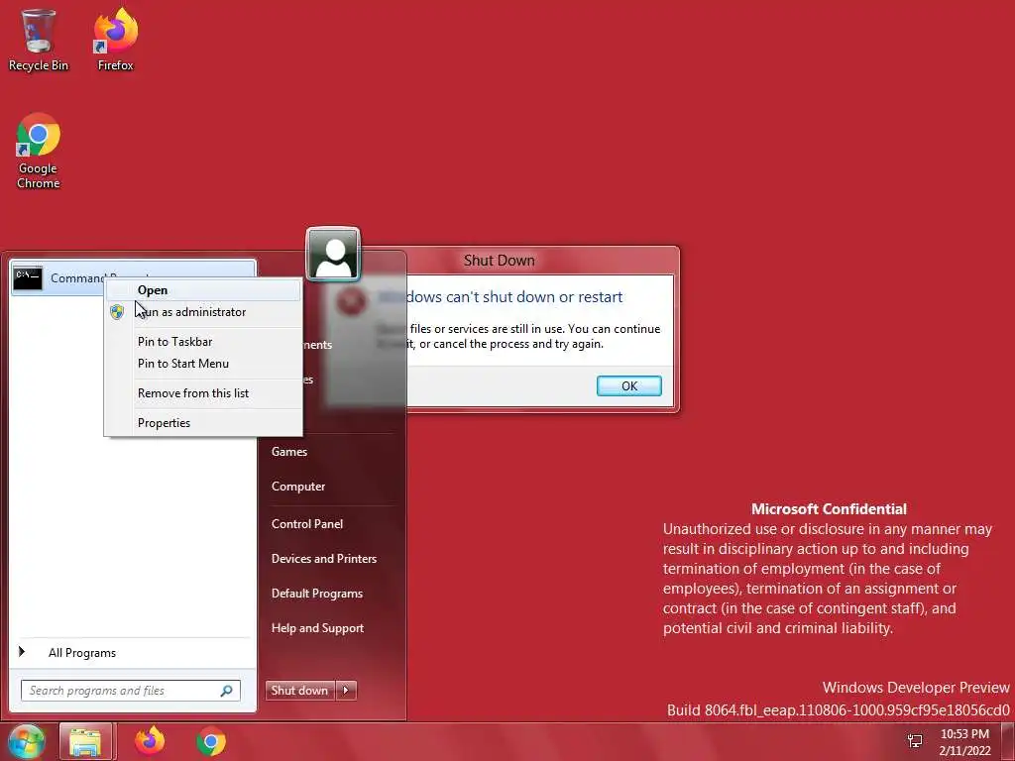Launch Firefox from the taskbar
This screenshot has height=761, width=1015.
150,741
